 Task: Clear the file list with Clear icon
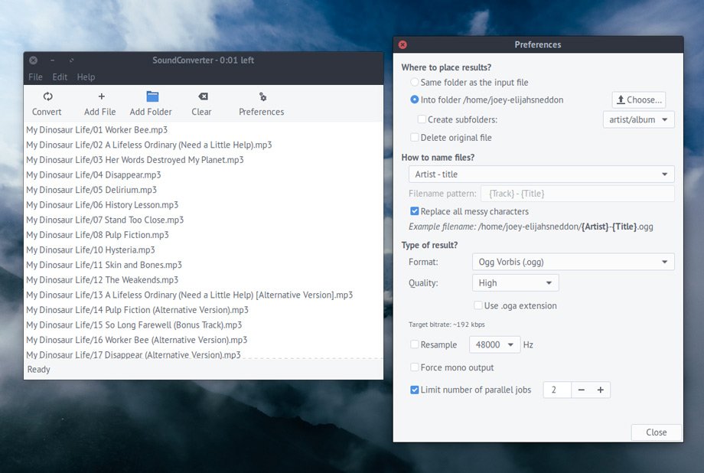pyautogui.click(x=202, y=96)
